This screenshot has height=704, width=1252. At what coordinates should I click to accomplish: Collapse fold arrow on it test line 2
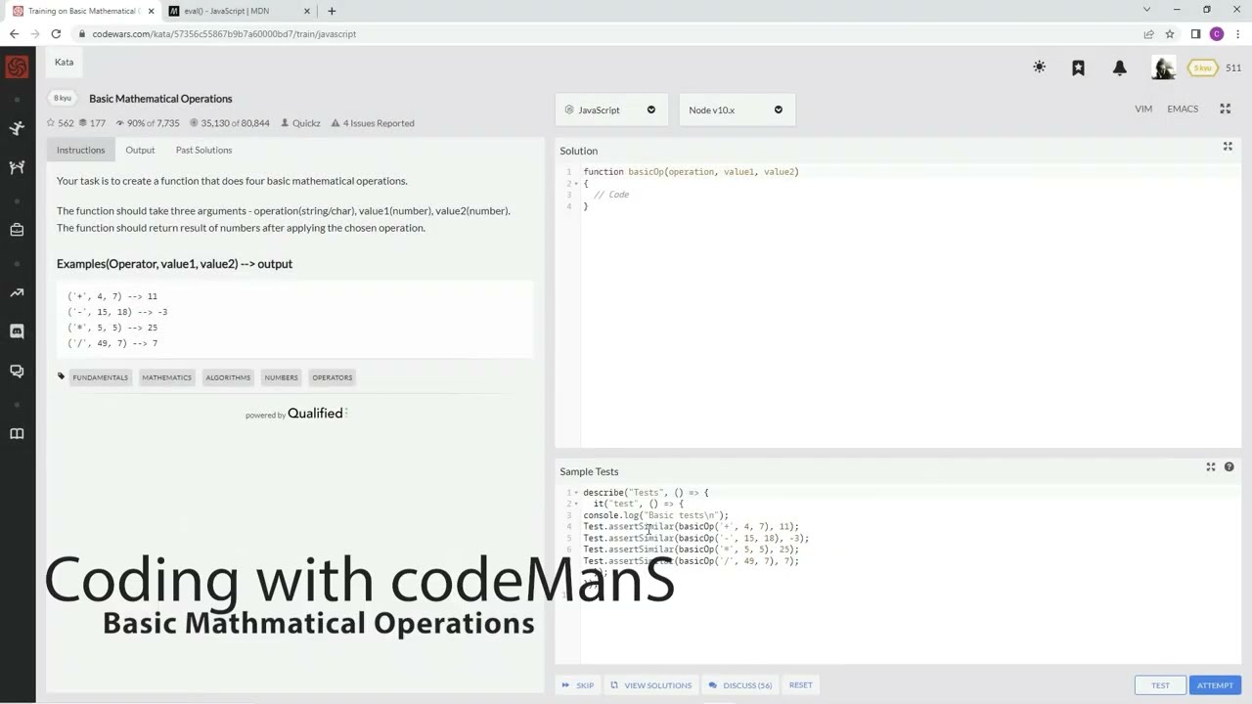point(576,505)
